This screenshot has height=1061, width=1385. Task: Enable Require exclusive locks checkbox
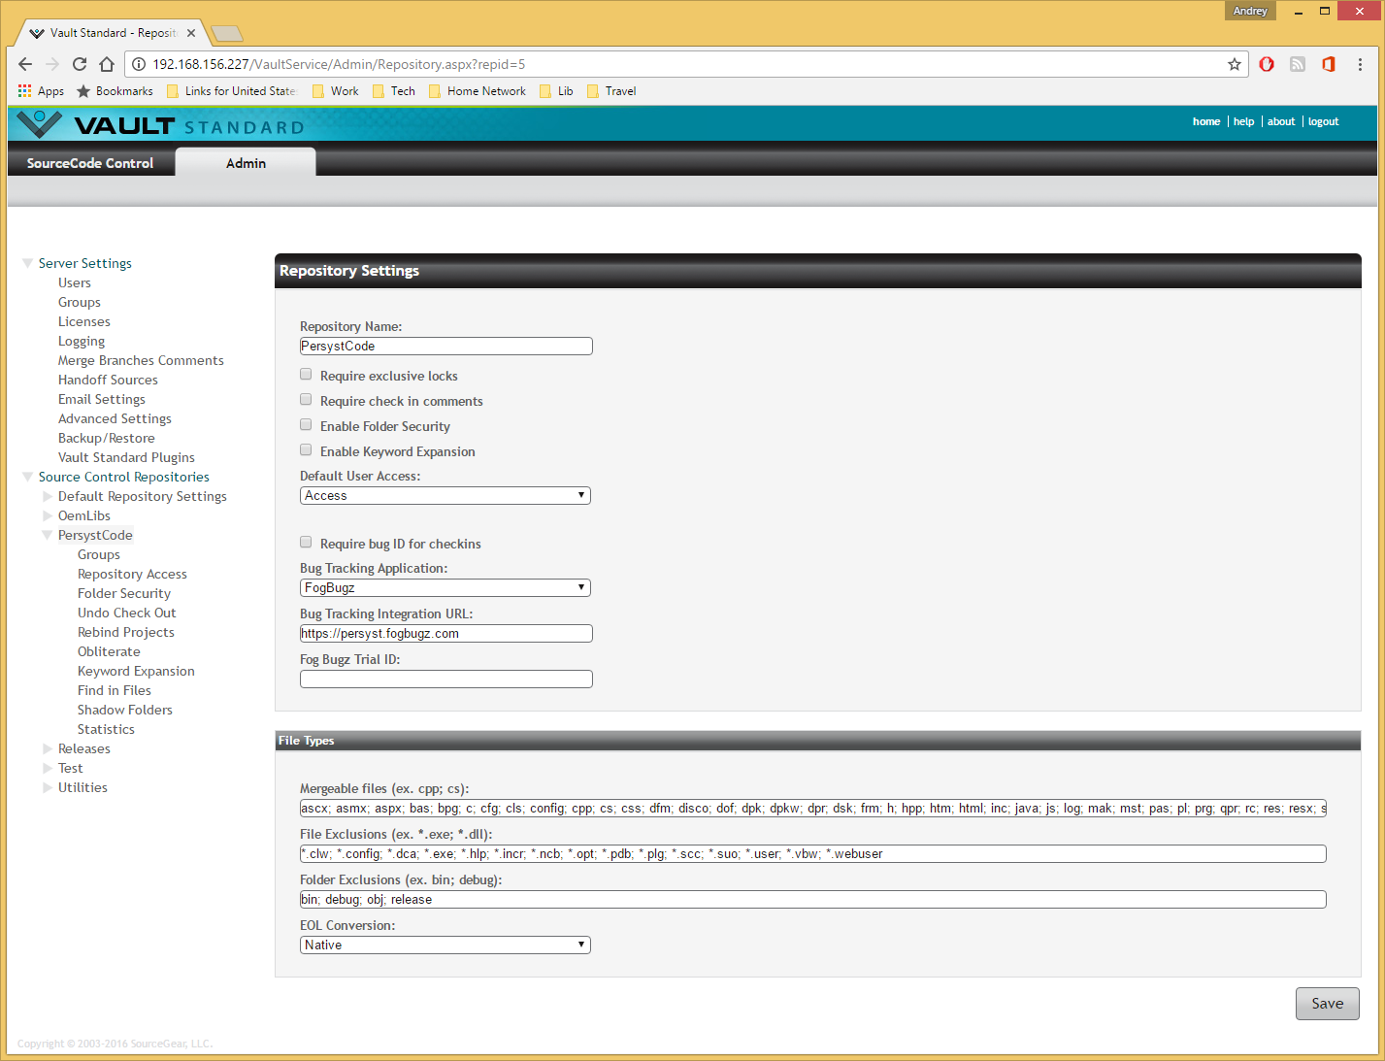(x=306, y=375)
